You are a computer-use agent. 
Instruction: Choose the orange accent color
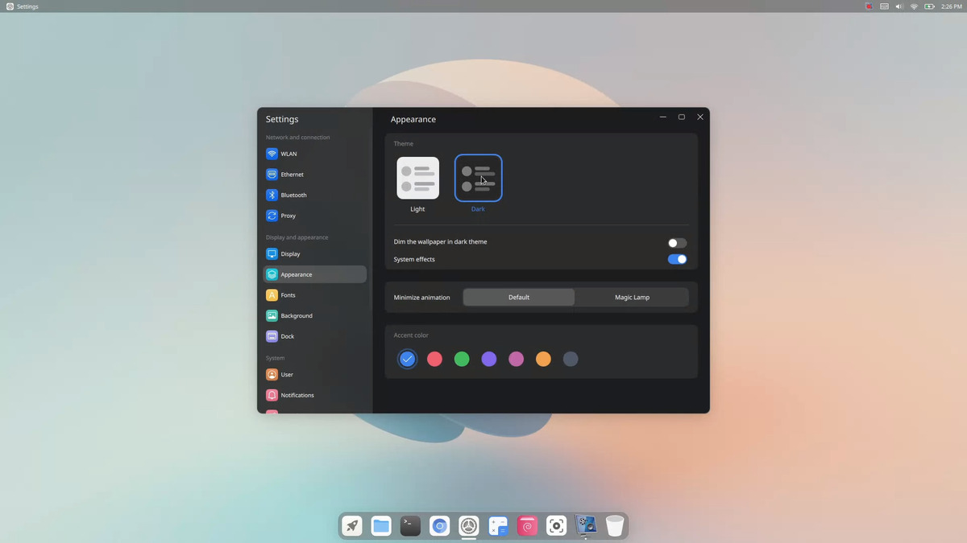[x=543, y=360]
